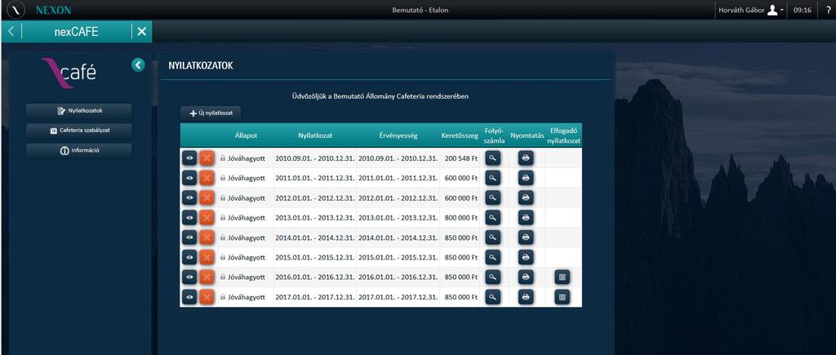Open Információ in the sidebar
The image size is (836, 355).
(x=79, y=150)
